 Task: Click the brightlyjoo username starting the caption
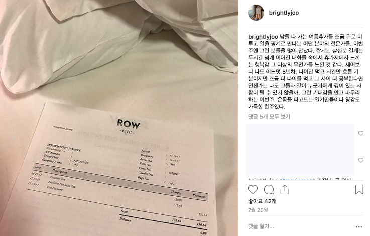(x=263, y=37)
